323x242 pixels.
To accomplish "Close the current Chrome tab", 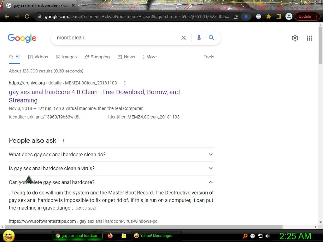I will point(73,5).
